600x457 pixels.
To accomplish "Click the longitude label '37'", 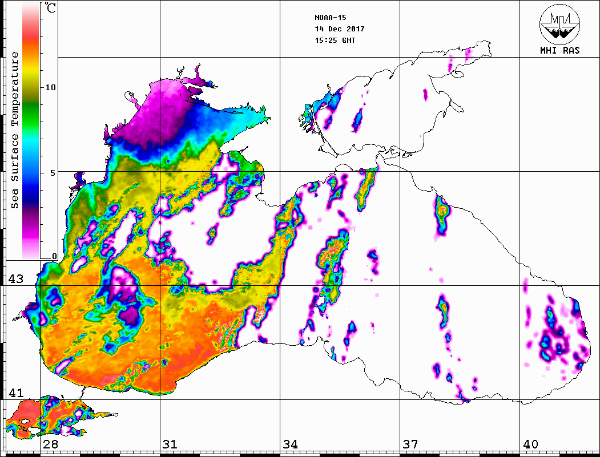I will click(410, 444).
